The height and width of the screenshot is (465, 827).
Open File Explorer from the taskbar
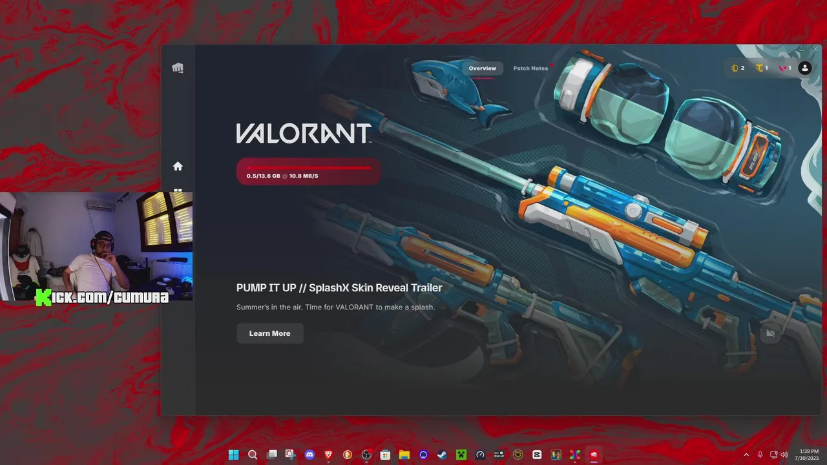pyautogui.click(x=404, y=455)
